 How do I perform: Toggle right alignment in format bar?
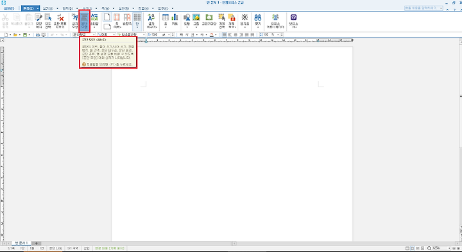[x=241, y=35]
